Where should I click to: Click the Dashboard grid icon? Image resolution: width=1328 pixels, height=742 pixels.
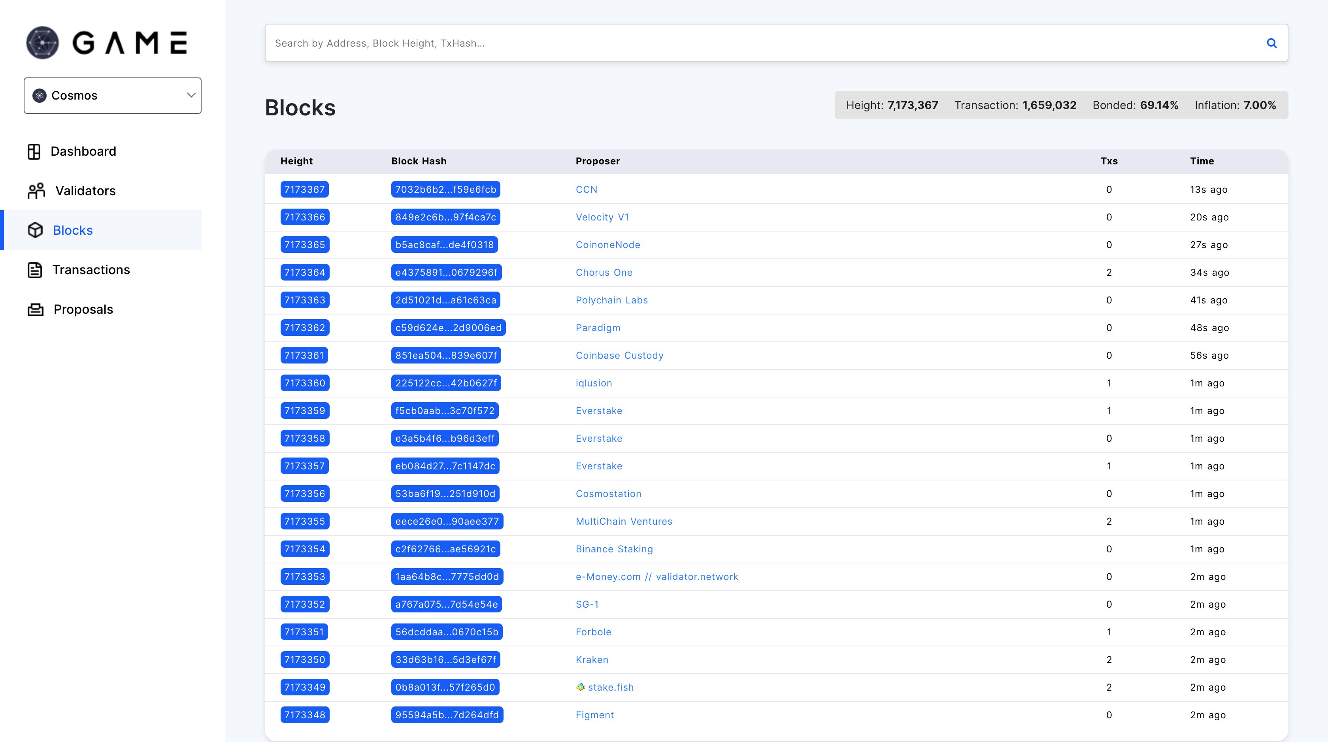pyautogui.click(x=34, y=151)
